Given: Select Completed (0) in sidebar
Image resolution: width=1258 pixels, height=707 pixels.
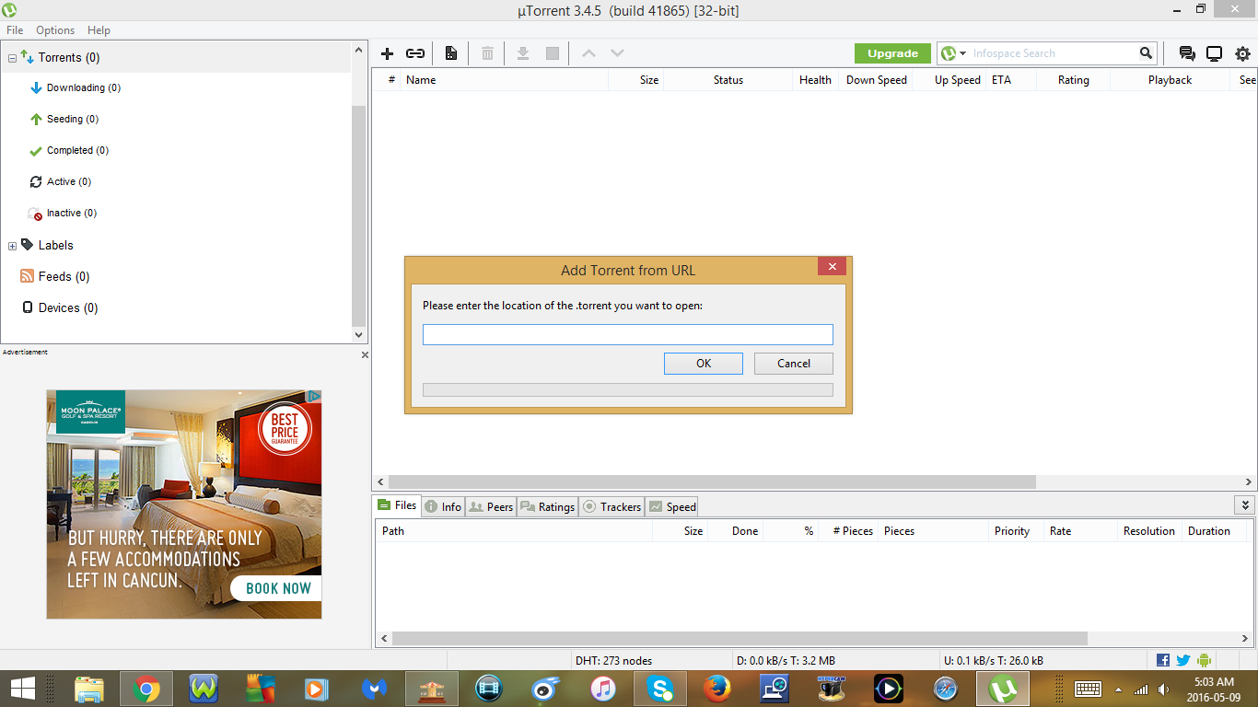Looking at the screenshot, I should click(77, 151).
